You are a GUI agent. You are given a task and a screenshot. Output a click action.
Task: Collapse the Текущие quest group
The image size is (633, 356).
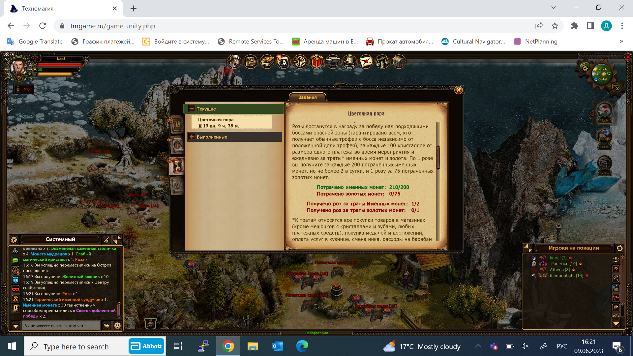[192, 109]
